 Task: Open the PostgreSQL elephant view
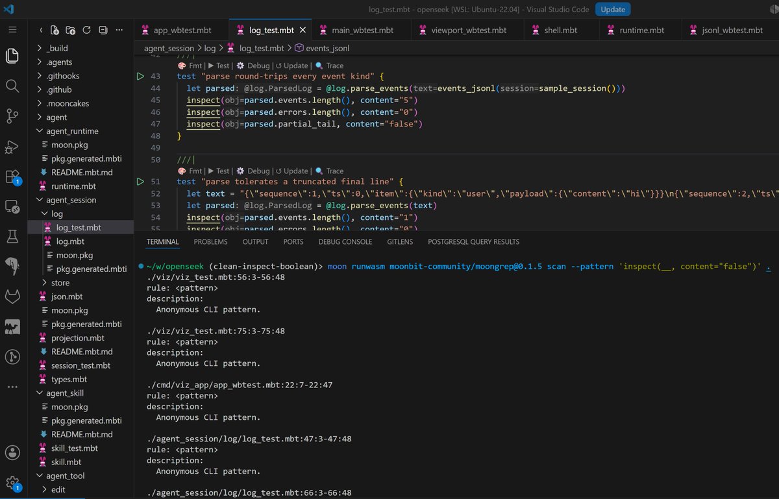point(12,267)
